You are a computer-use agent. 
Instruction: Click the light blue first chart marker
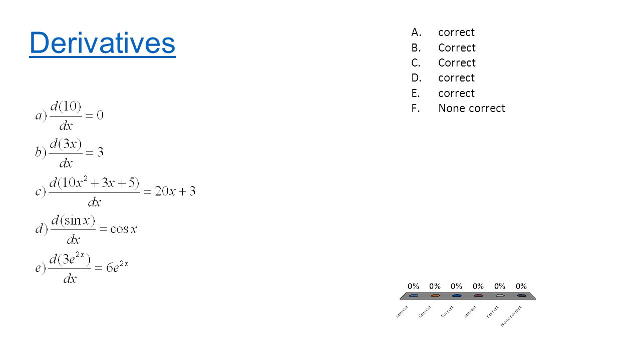pyautogui.click(x=413, y=295)
